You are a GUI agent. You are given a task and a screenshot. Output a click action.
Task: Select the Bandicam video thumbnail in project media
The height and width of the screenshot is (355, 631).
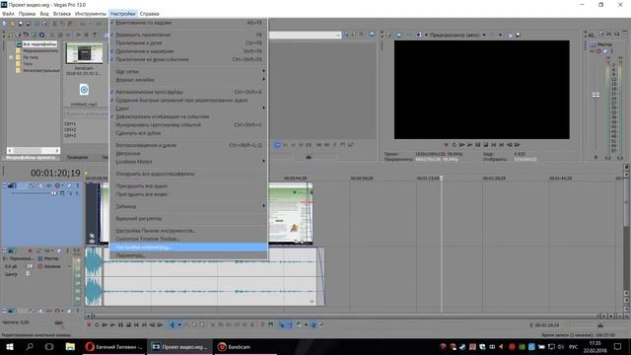point(84,53)
